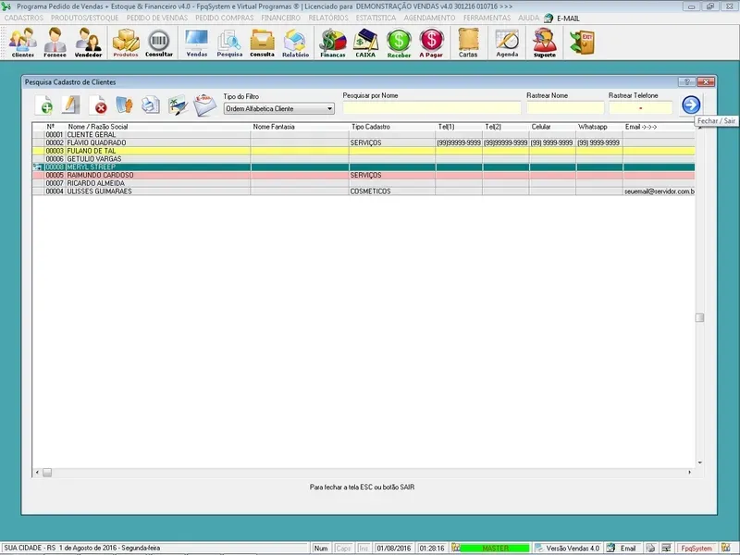The height and width of the screenshot is (555, 740).
Task: Add a new client with the green plus icon
Action: click(44, 105)
